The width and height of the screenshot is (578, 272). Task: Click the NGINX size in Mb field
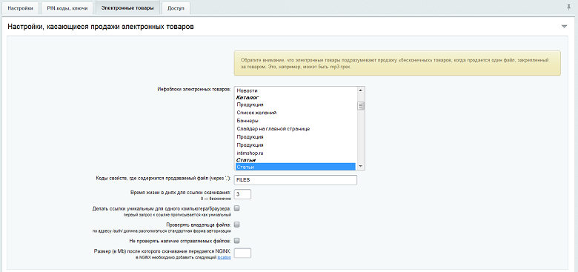coord(242,253)
